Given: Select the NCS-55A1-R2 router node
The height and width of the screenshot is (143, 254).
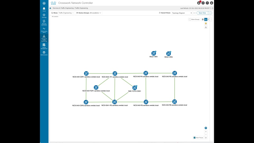Looking at the screenshot, I should click(115, 102).
